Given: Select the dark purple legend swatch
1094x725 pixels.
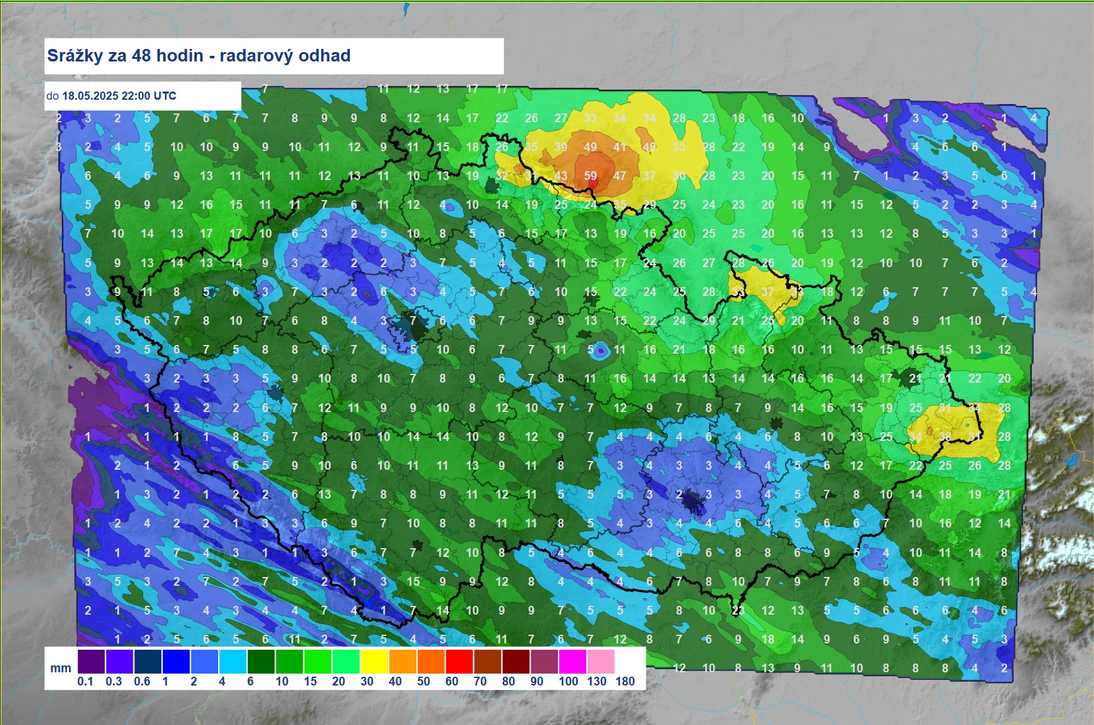Looking at the screenshot, I should 90,662.
